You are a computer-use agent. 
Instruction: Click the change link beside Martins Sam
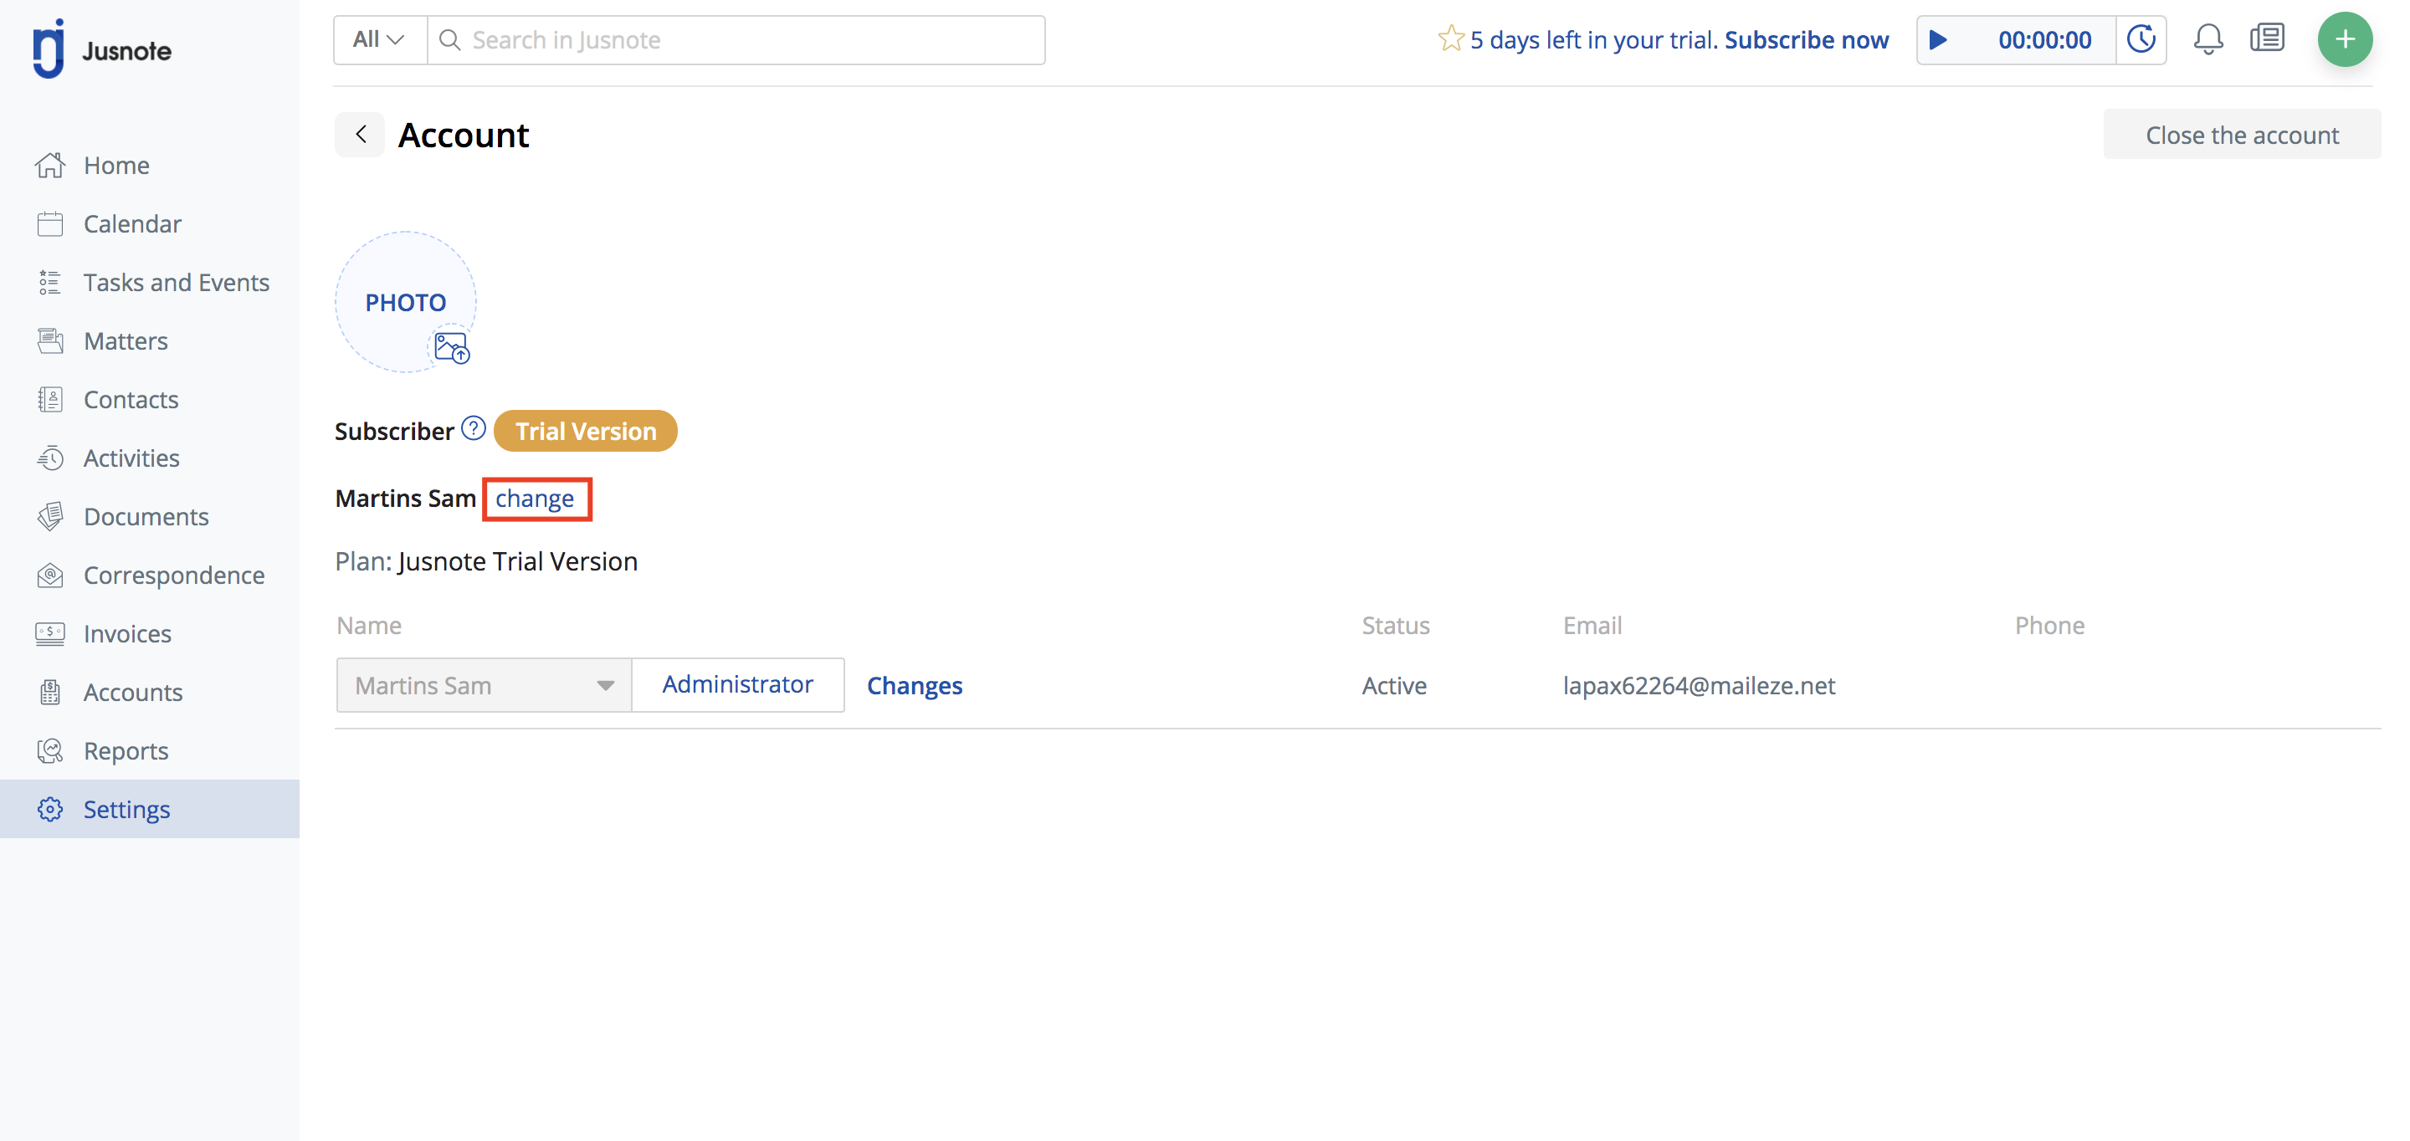tap(536, 499)
